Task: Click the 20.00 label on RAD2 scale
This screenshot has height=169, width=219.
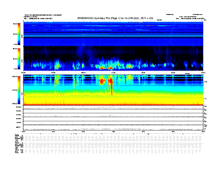Action: point(15,34)
